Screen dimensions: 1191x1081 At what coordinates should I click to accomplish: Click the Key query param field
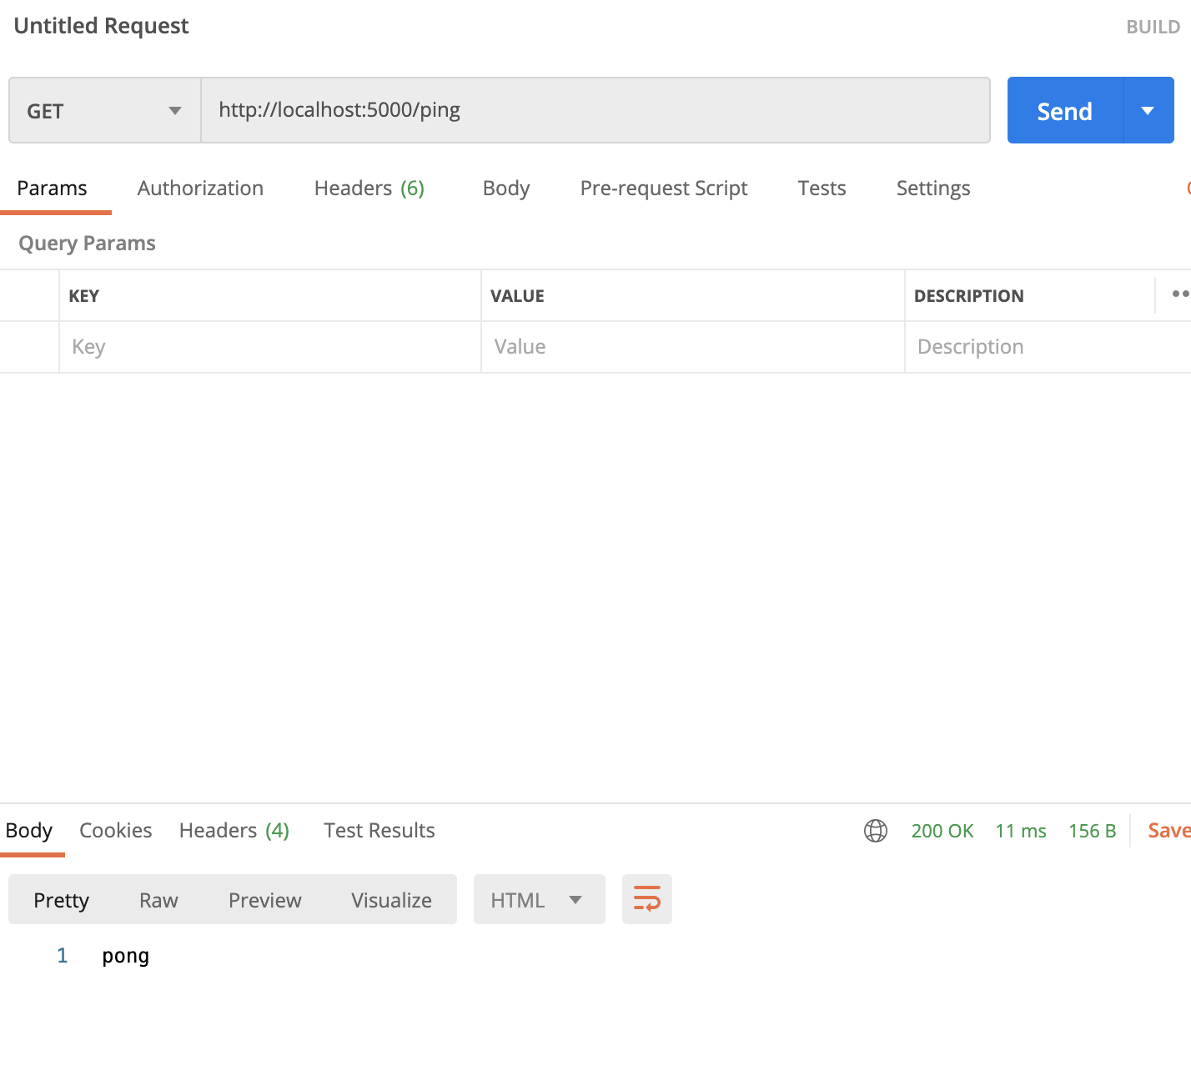click(270, 347)
